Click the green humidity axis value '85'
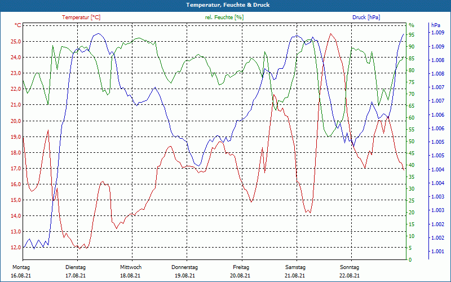Screen dimensions: 451x282 point(412,59)
